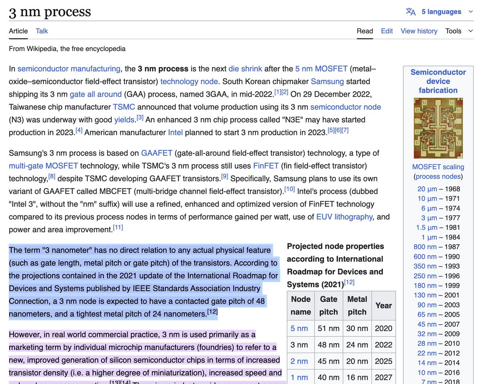Open the 250 nm sidebar link

pyautogui.click(x=425, y=276)
